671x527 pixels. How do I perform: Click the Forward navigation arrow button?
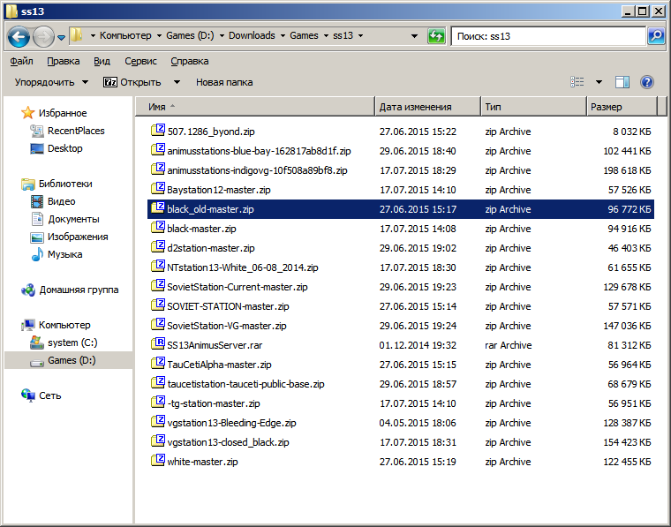(x=43, y=36)
